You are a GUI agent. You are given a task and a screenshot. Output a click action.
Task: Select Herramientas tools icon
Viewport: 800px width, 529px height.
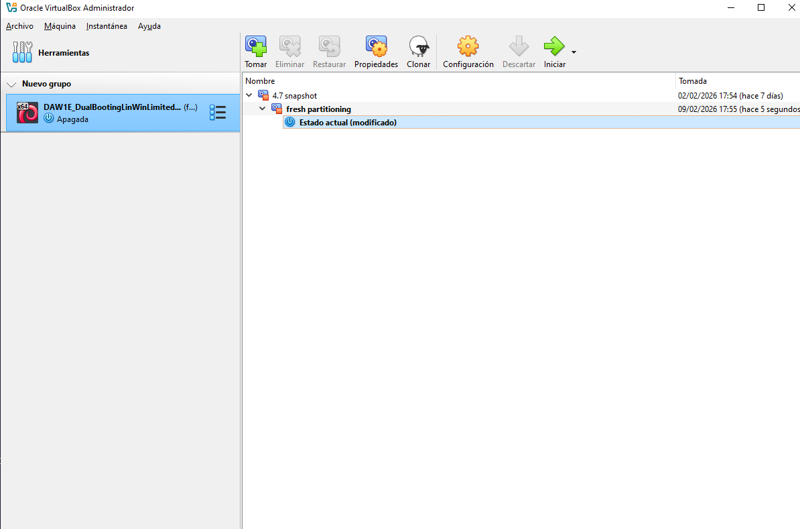(23, 52)
